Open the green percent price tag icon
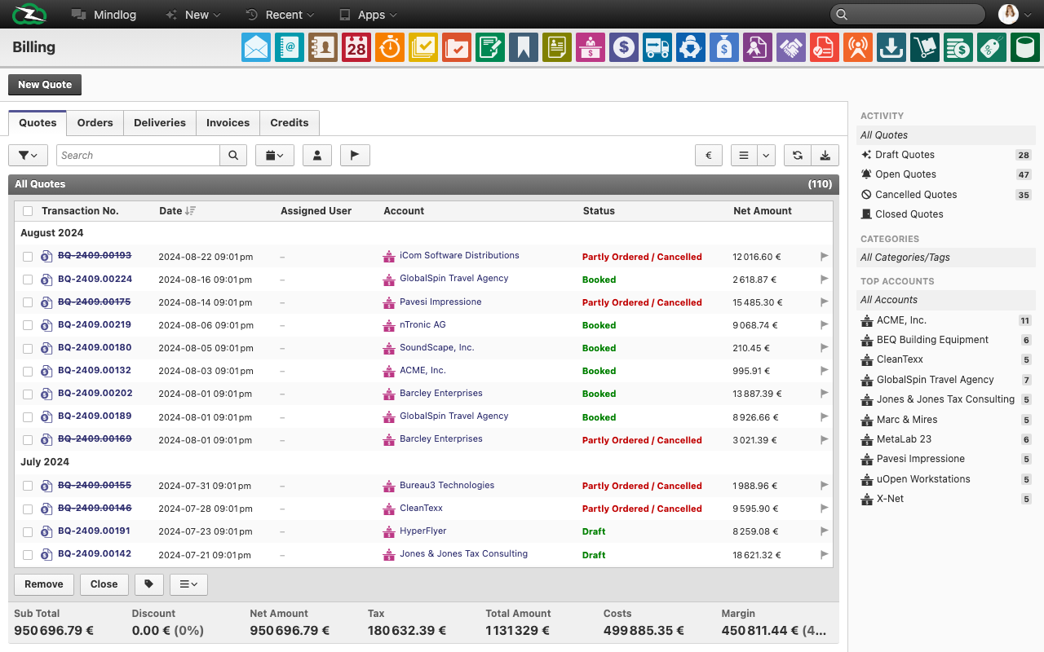The width and height of the screenshot is (1044, 652). coord(992,47)
